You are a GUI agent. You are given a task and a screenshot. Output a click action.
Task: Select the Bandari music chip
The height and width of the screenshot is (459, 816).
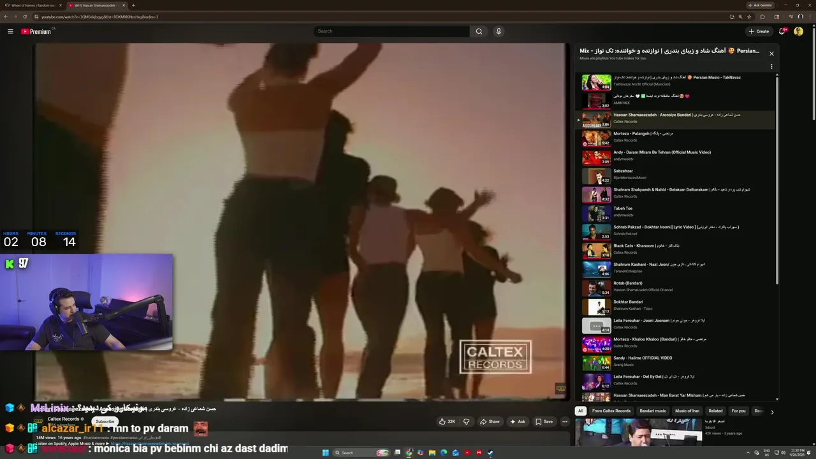pyautogui.click(x=653, y=411)
